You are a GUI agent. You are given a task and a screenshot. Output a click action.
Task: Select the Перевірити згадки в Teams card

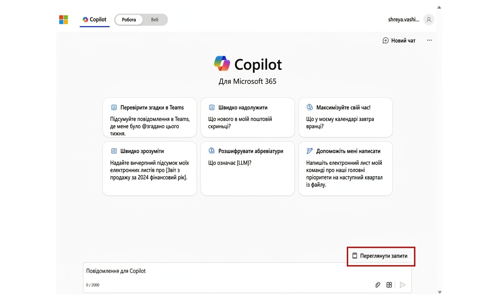point(150,117)
